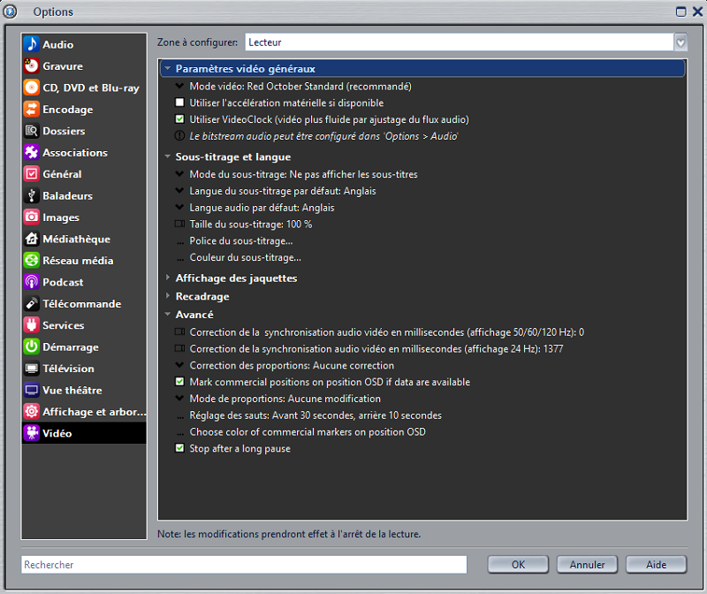
Task: Collapse the Paramètres vidéo généraux section
Action: coord(168,69)
